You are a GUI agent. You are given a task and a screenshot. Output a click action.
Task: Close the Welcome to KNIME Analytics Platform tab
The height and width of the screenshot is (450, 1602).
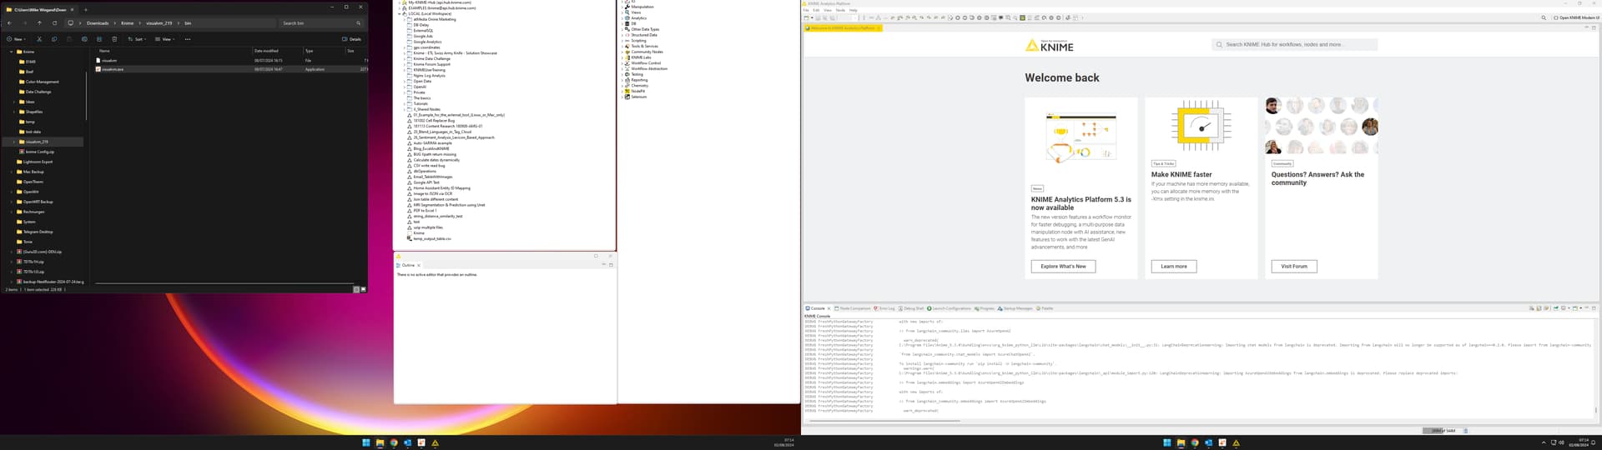point(879,28)
